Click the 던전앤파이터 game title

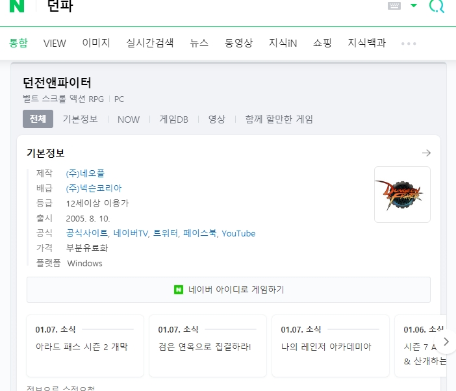pyautogui.click(x=57, y=83)
